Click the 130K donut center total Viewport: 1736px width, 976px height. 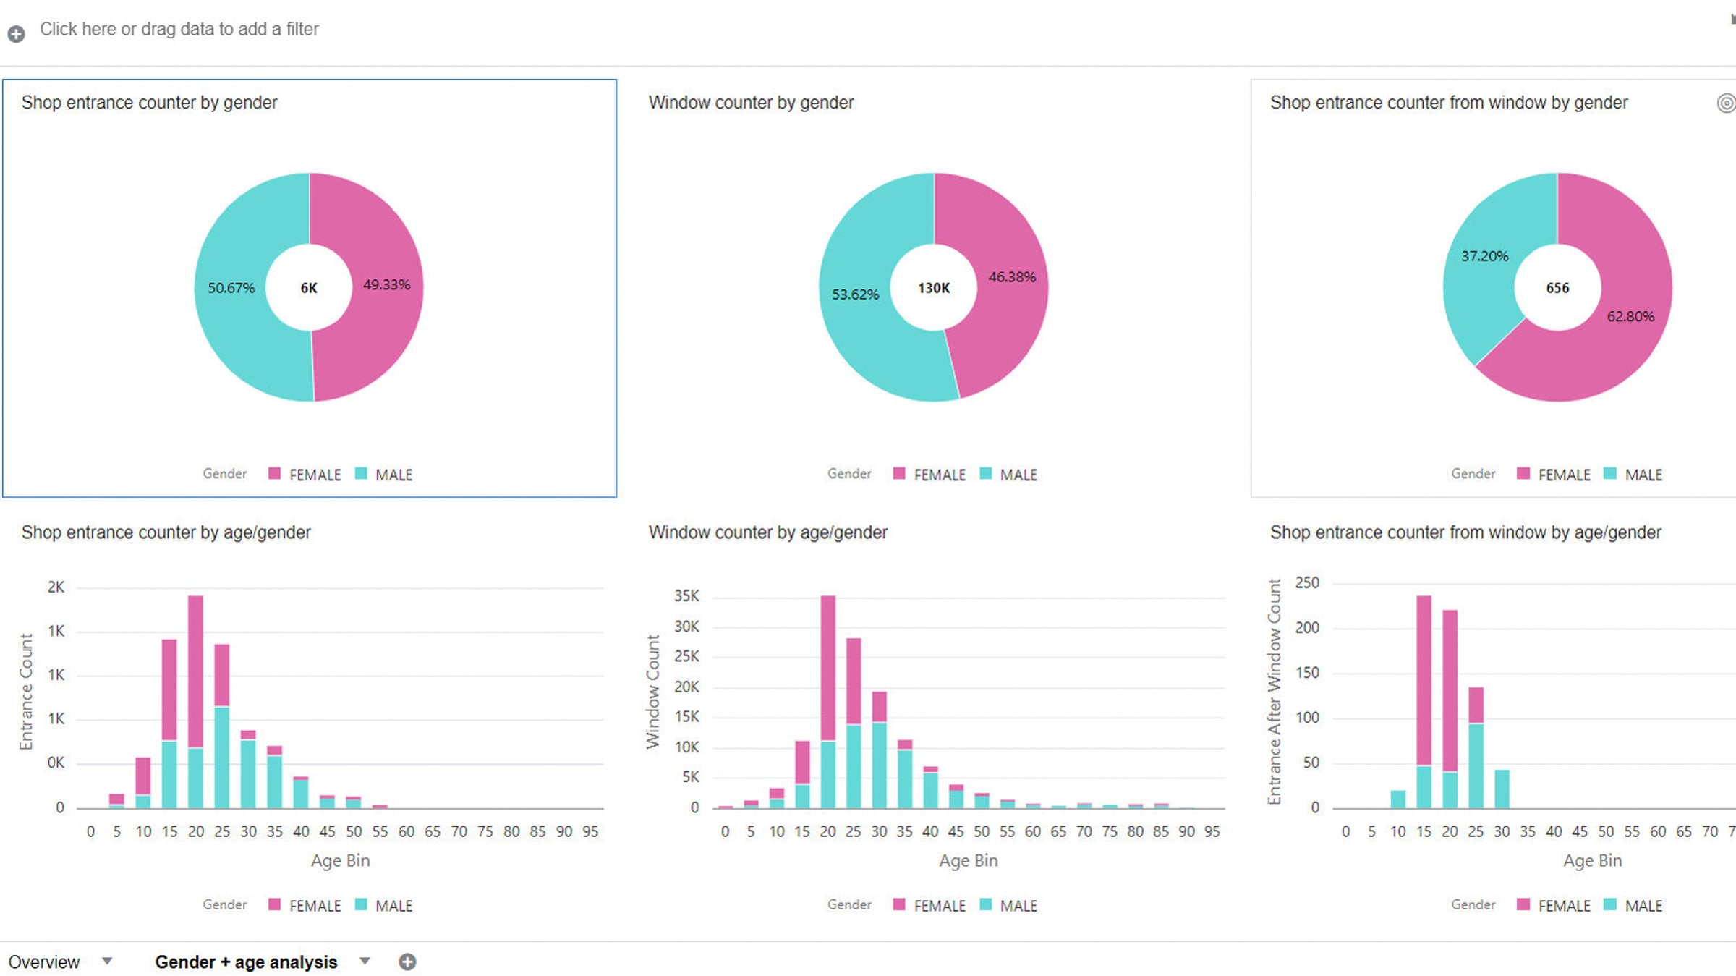click(x=933, y=288)
